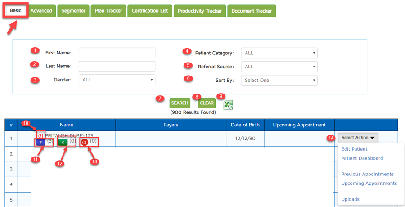Click into the First Name field

click(117, 53)
